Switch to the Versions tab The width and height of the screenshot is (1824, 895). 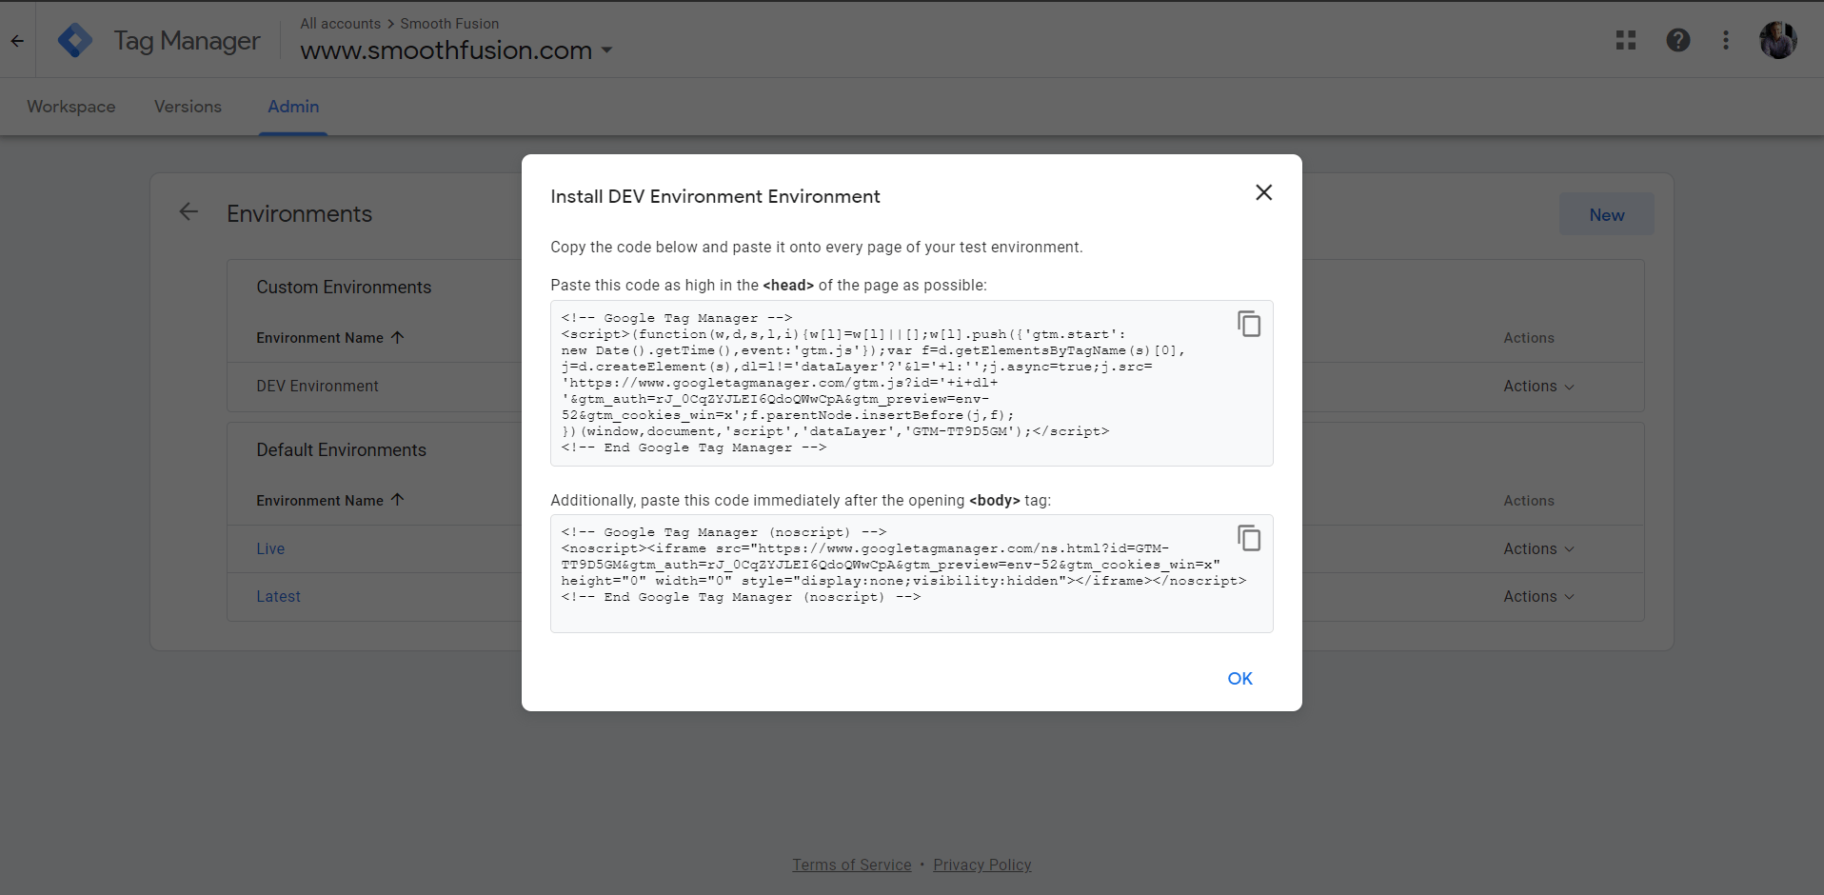click(188, 107)
